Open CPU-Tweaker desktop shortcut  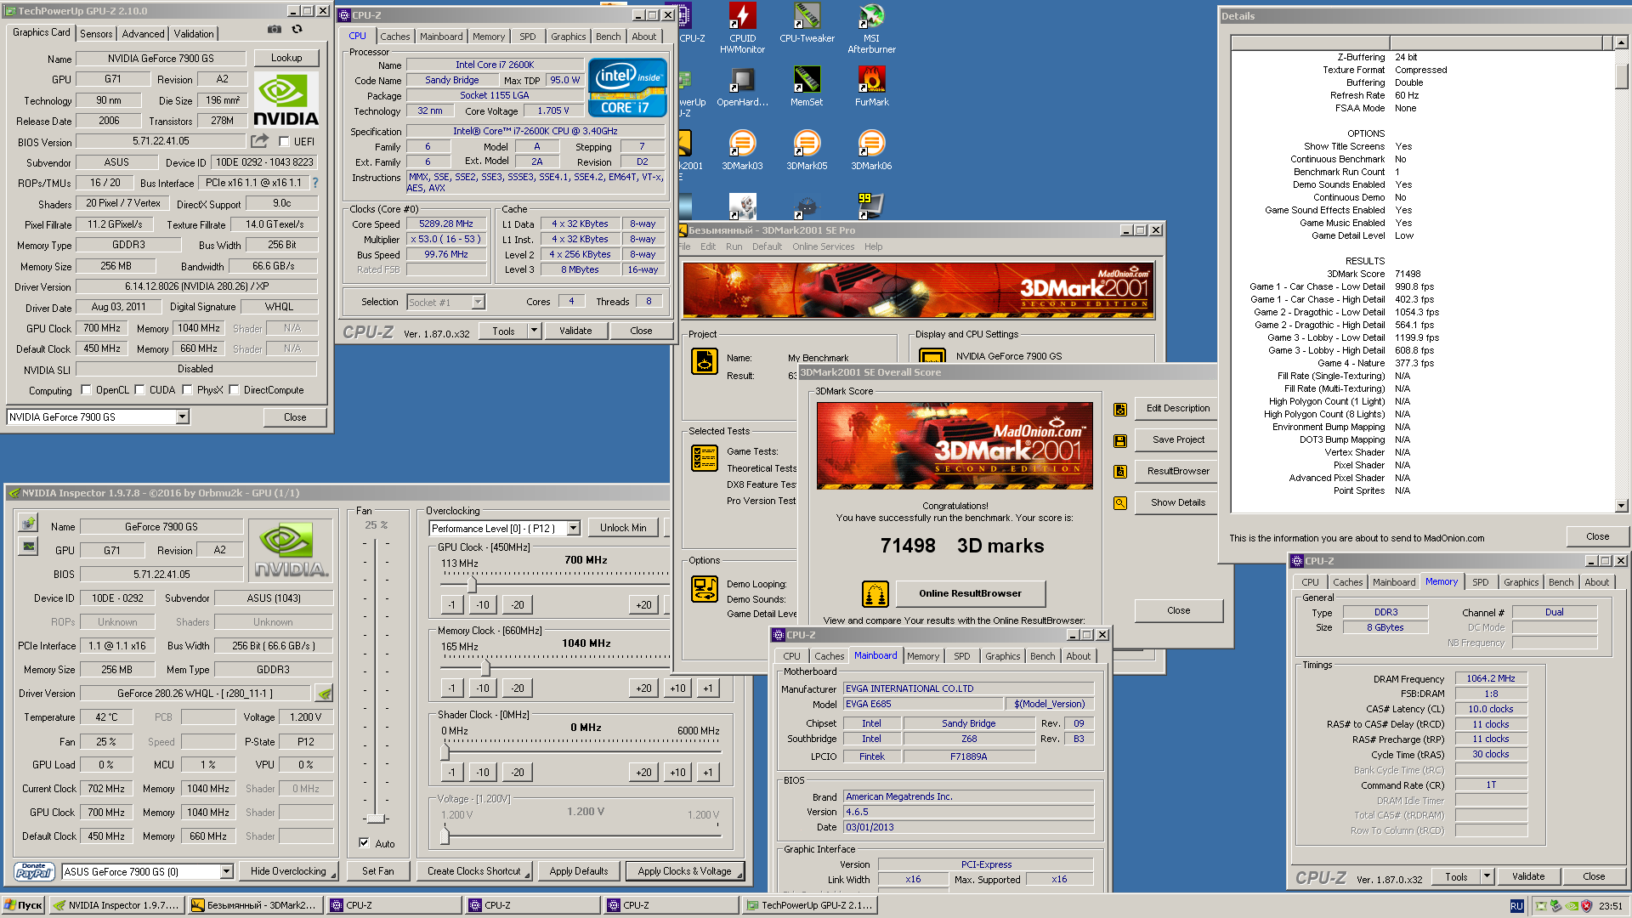pos(807,23)
